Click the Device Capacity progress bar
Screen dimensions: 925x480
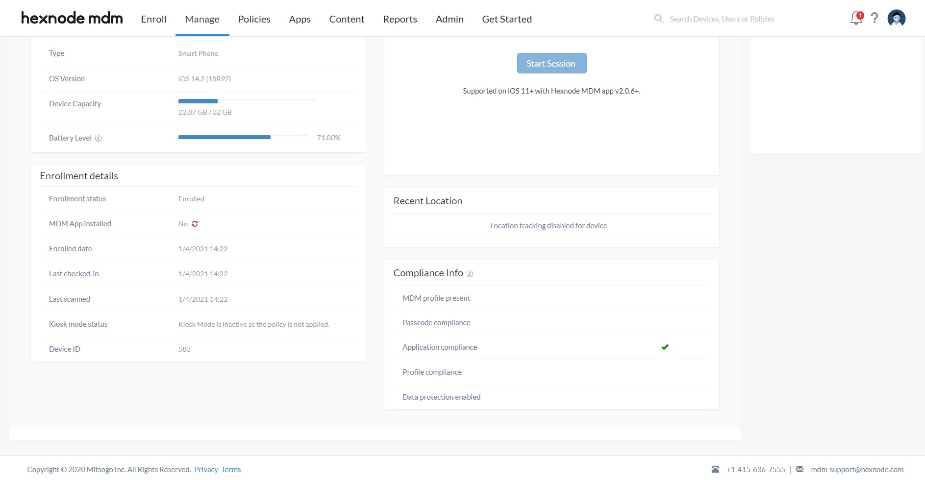click(247, 101)
